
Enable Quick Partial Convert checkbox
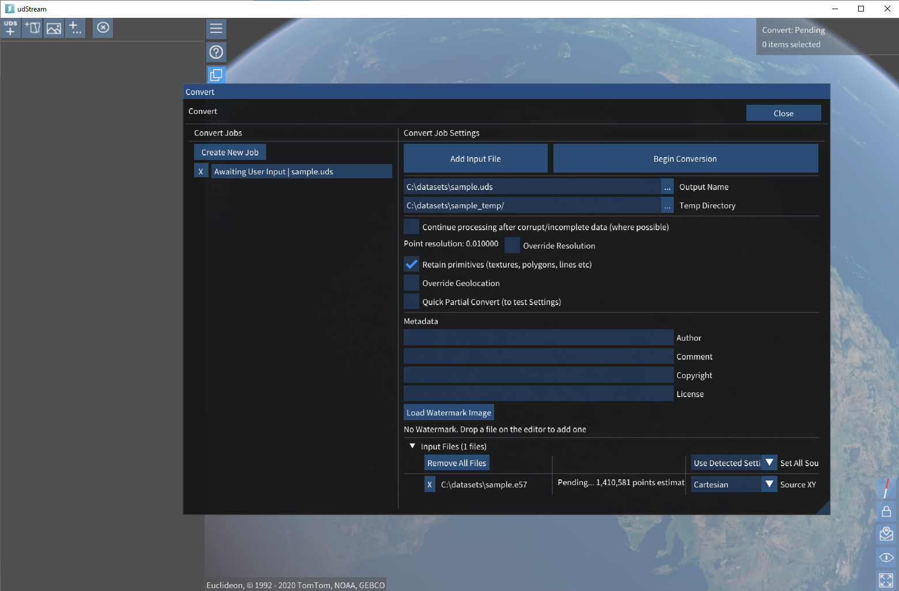coord(412,302)
